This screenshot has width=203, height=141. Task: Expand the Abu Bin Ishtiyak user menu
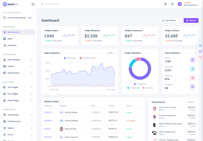coord(190,4)
